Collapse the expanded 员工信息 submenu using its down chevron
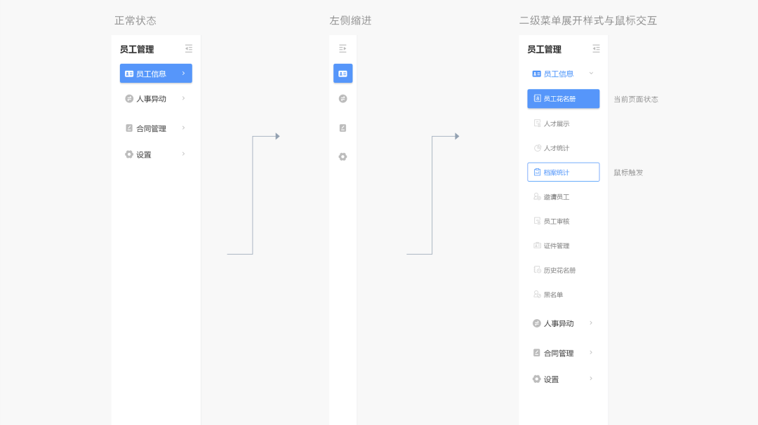This screenshot has height=425, width=758. point(591,73)
